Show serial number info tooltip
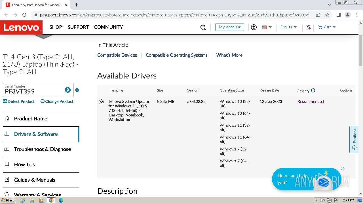Image resolution: width=363 pixels, height=204 pixels. click(77, 90)
